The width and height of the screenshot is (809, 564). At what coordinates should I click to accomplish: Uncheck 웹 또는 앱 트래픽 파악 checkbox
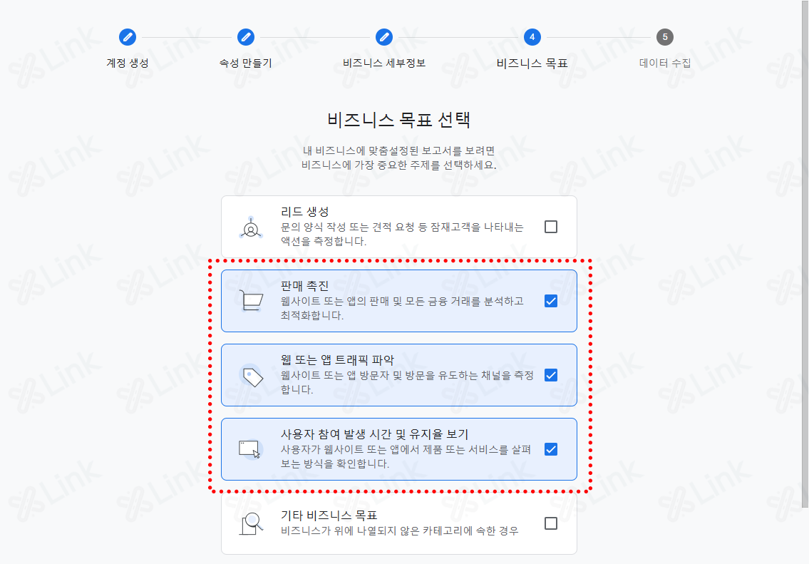coord(551,375)
